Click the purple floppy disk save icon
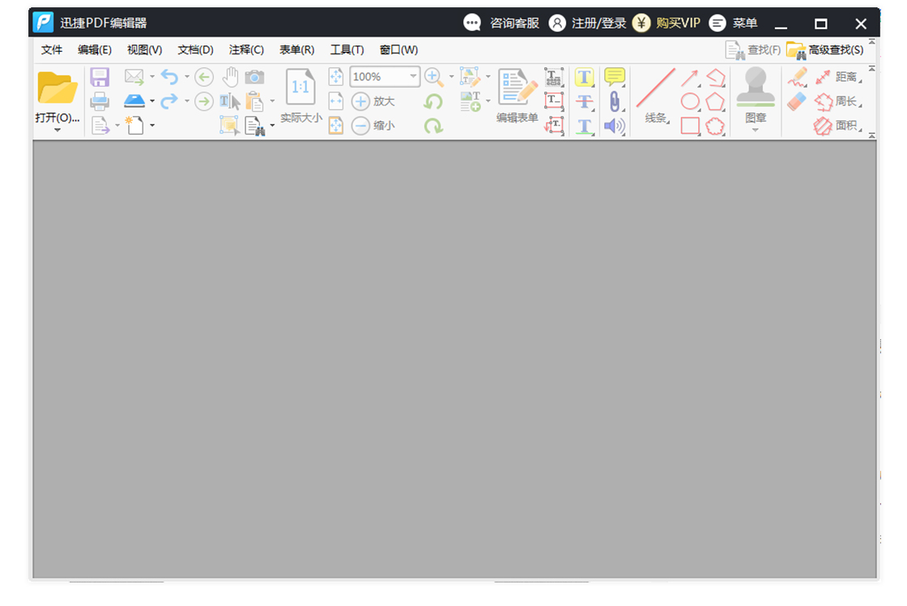The width and height of the screenshot is (907, 606). 100,77
